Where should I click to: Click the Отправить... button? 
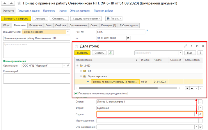[59, 19]
